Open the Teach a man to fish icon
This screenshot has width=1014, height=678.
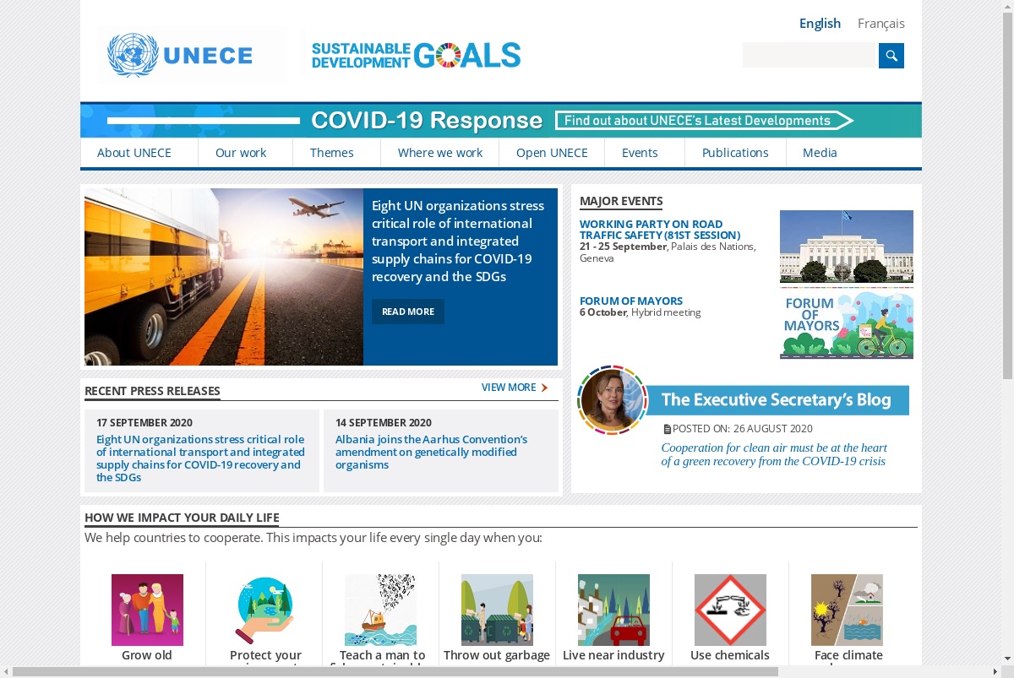click(x=380, y=610)
